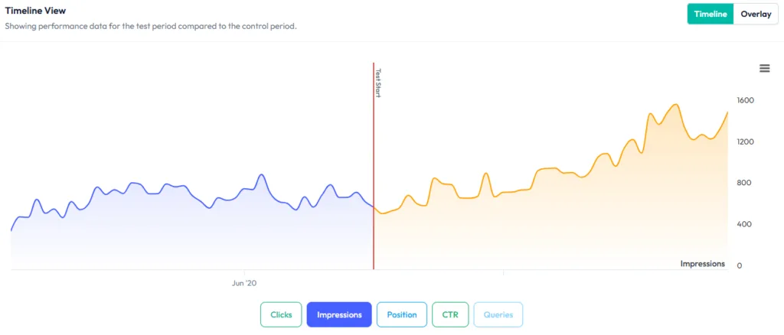The image size is (784, 335).
Task: Click the 400 y-axis label
Action: point(743,224)
